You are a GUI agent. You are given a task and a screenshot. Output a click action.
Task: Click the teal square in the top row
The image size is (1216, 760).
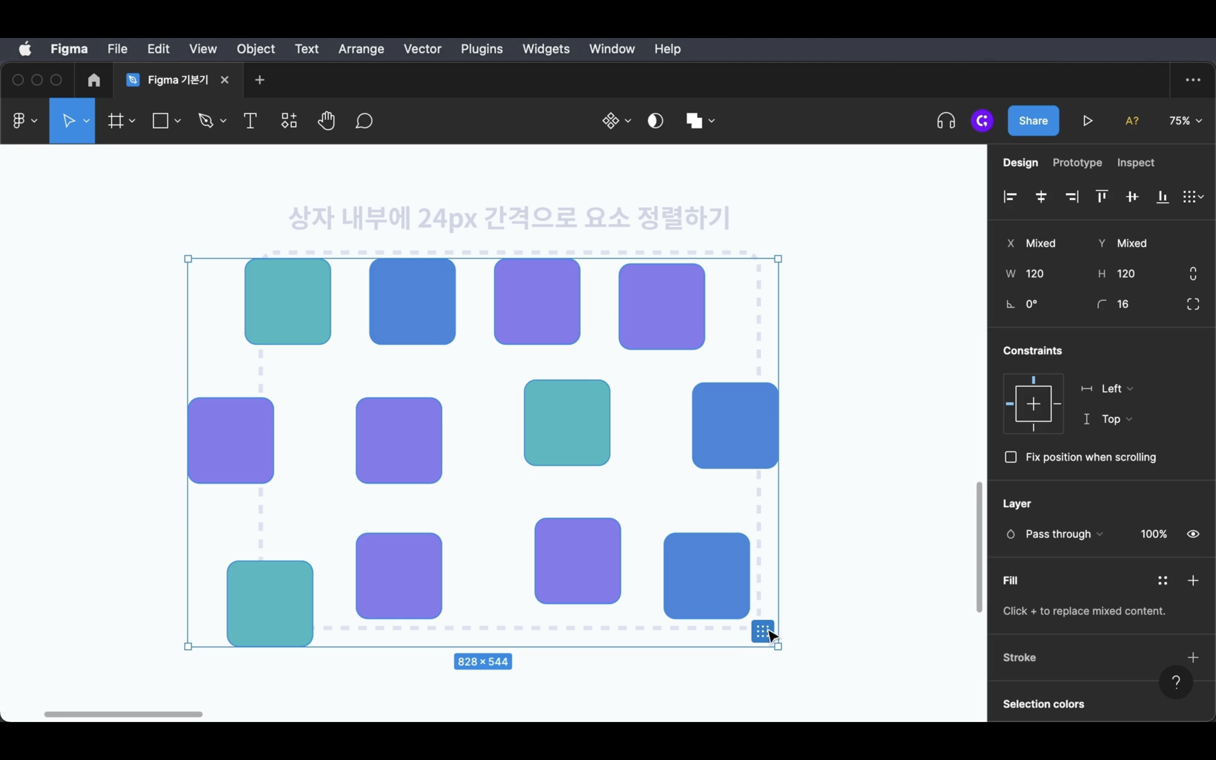tap(288, 301)
